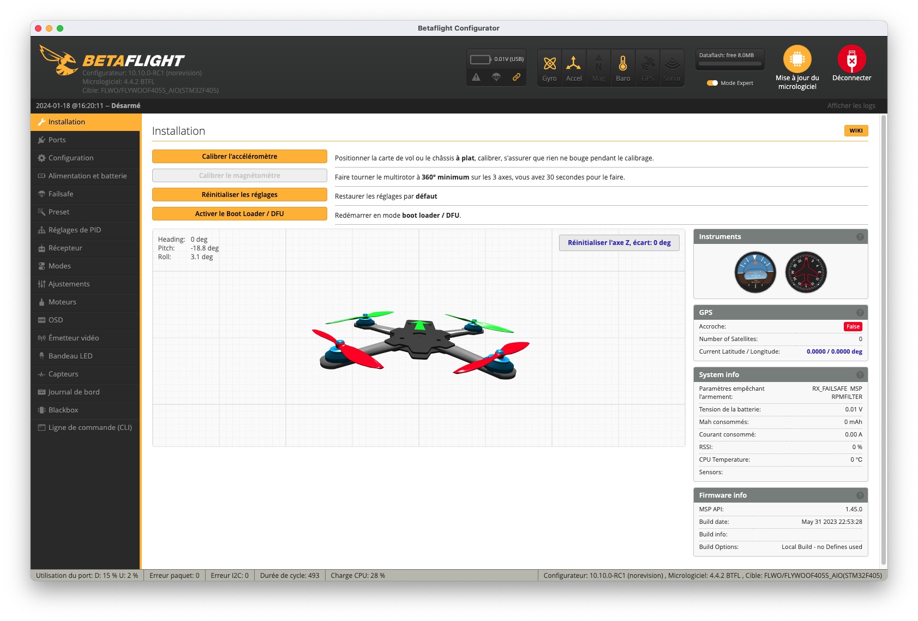Open the Alimentation et batterie tab
The height and width of the screenshot is (621, 918).
[86, 176]
